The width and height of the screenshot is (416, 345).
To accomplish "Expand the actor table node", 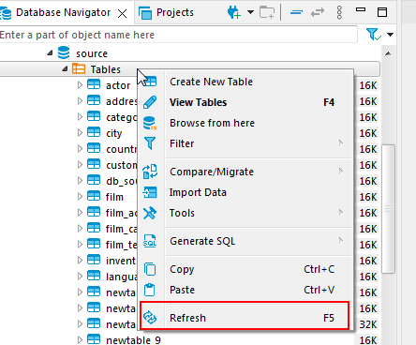I will click(x=80, y=84).
